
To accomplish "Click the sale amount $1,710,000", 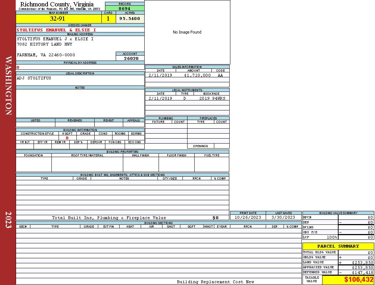I will click(x=197, y=75).
